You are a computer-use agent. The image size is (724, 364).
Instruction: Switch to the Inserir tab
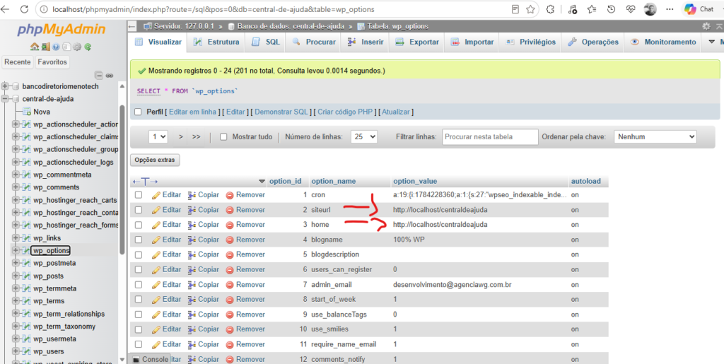pyautogui.click(x=366, y=42)
